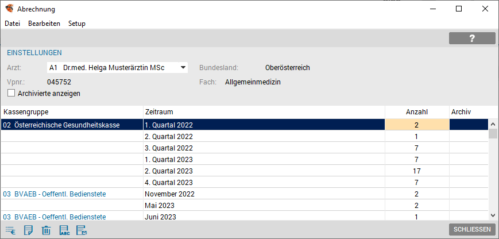
Task: Expand the Arzt dropdown arrow
Action: pyautogui.click(x=183, y=67)
